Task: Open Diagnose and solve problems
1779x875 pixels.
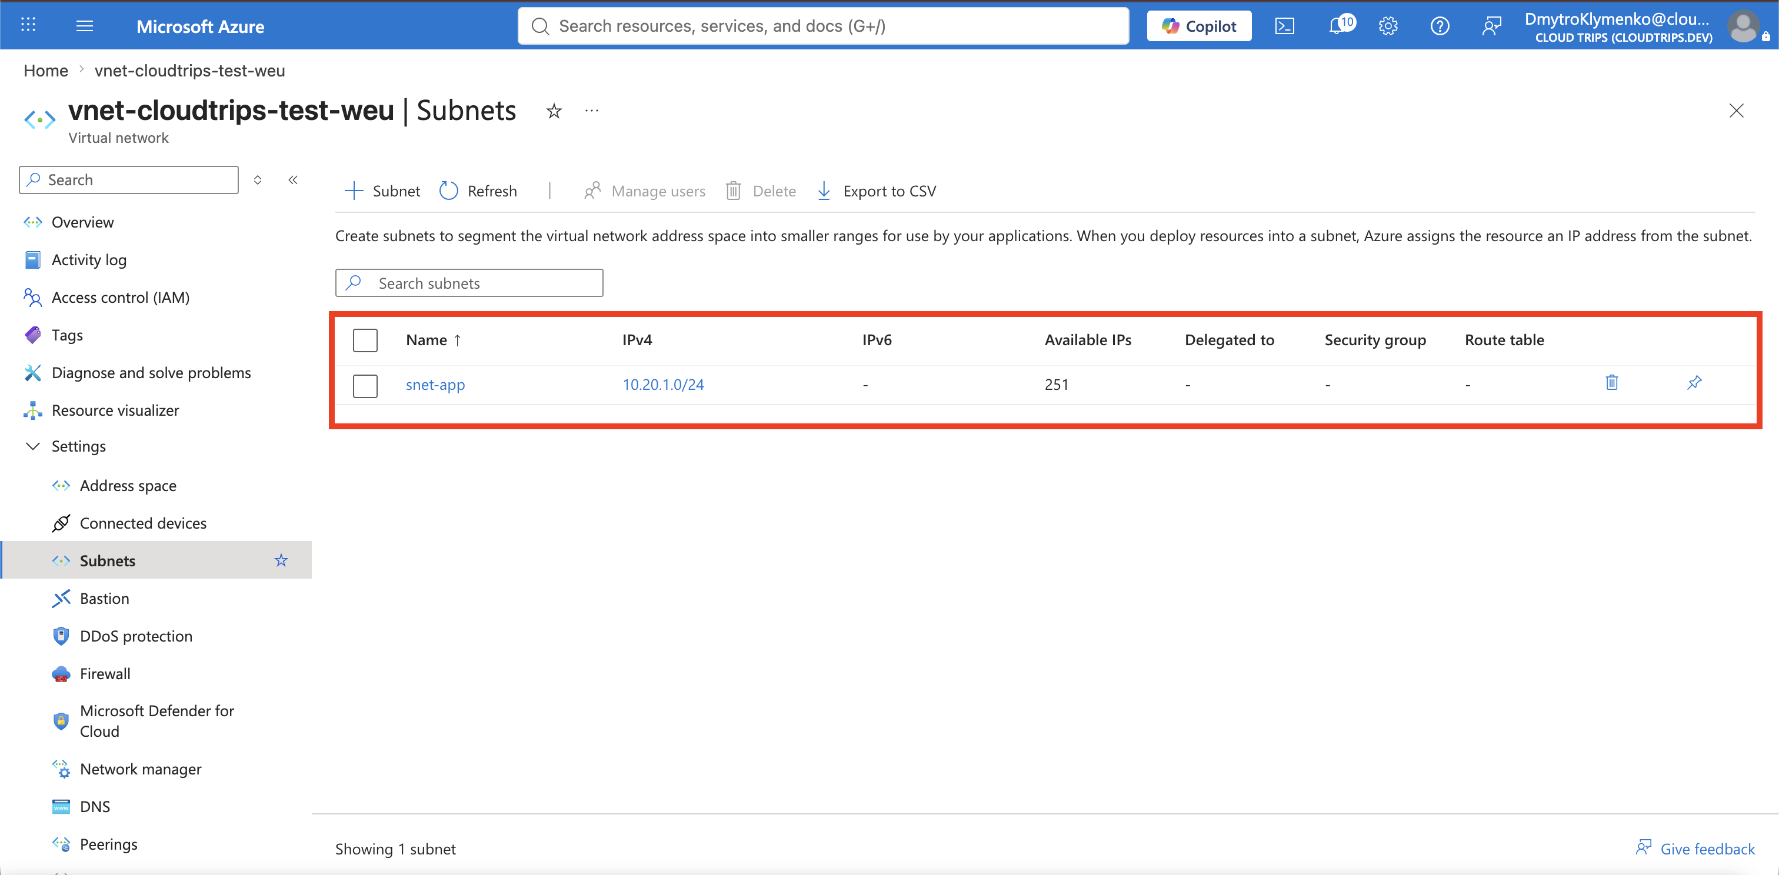Action: click(x=151, y=373)
